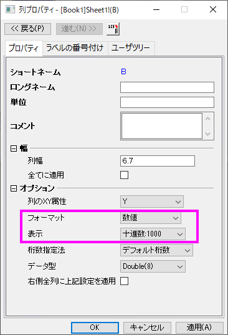The width and height of the screenshot is (228, 335).
Task: Click the 列幅 value field
Action: click(158, 161)
